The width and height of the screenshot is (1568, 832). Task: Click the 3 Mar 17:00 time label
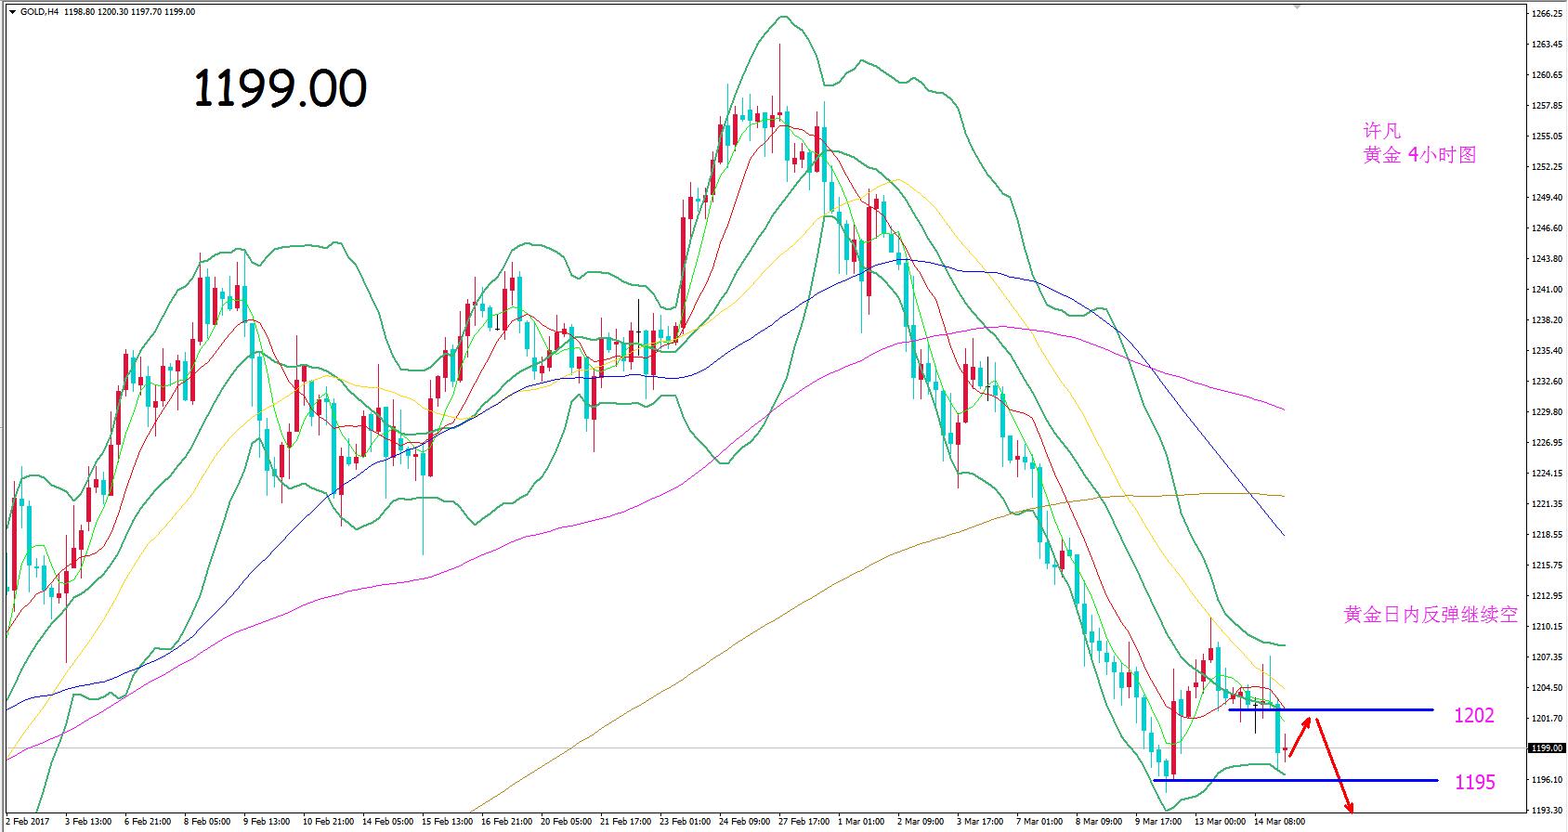[981, 822]
